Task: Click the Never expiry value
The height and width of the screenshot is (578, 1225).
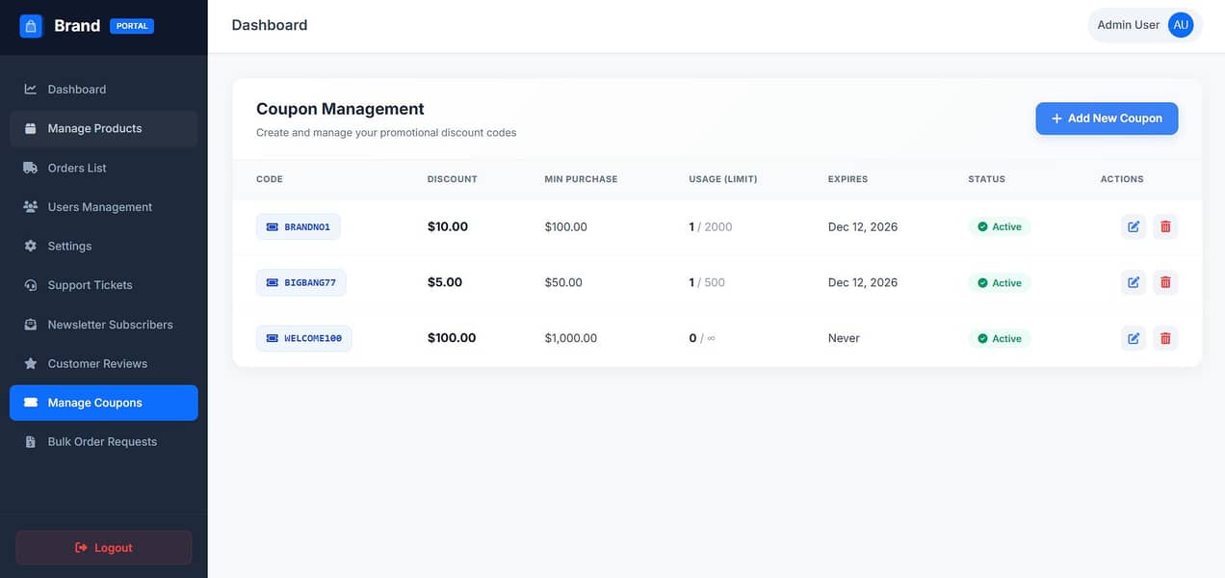Action: coord(844,338)
